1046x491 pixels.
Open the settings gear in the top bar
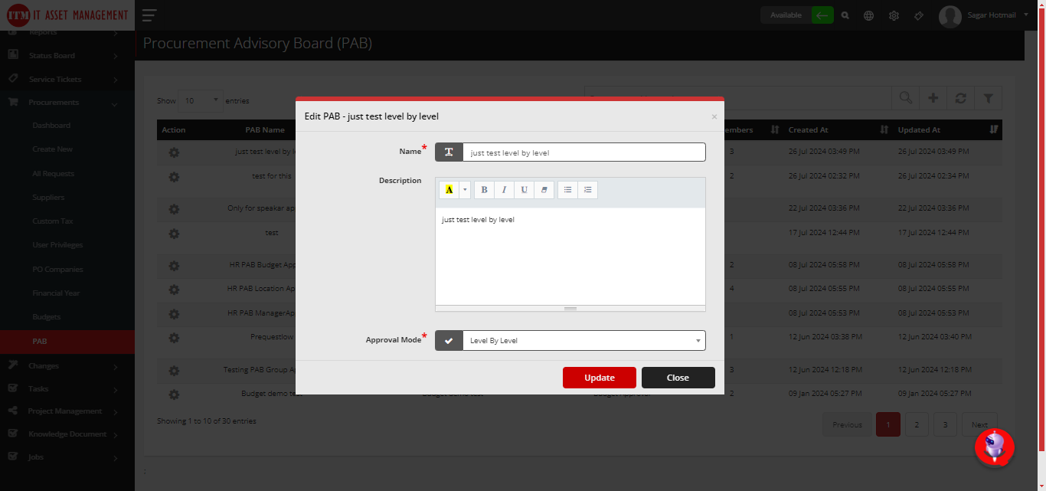tap(894, 15)
